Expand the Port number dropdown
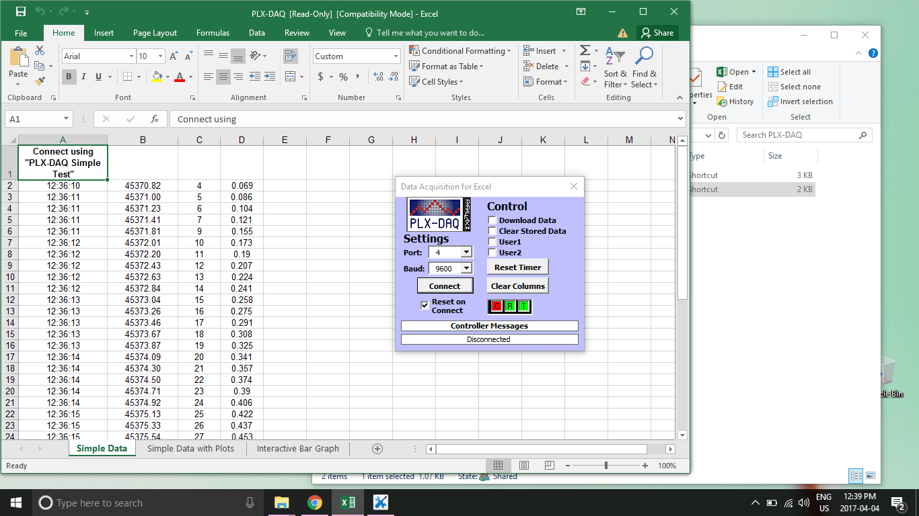The width and height of the screenshot is (919, 516). click(x=466, y=252)
